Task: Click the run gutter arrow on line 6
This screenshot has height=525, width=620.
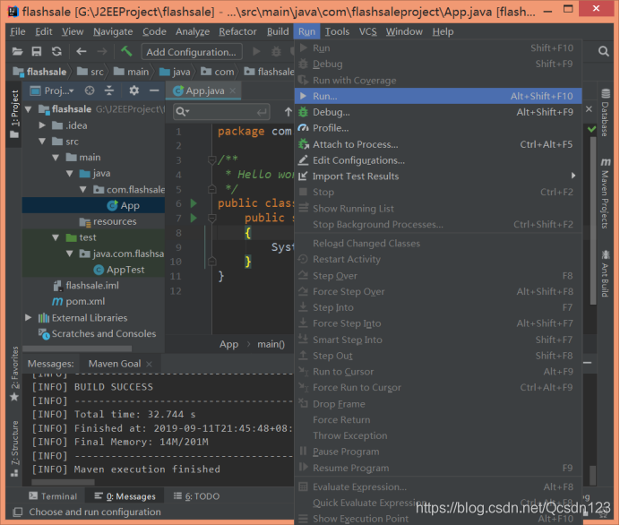Action: point(194,203)
